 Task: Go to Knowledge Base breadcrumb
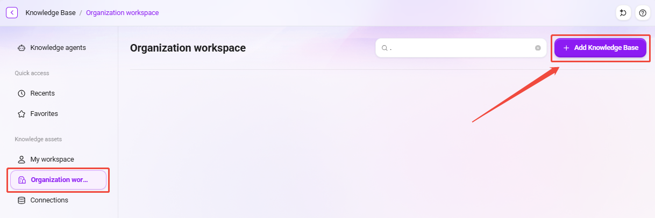click(51, 12)
